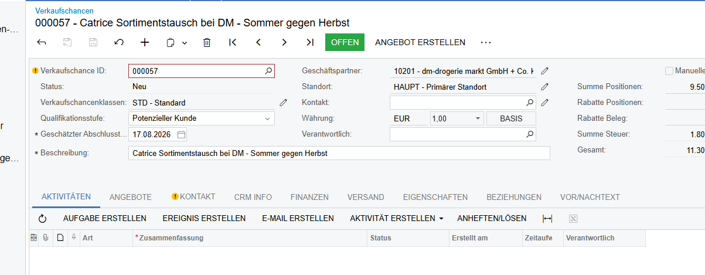
Task: Click ANHEFTEN/LÖSEN button
Action: point(492,218)
